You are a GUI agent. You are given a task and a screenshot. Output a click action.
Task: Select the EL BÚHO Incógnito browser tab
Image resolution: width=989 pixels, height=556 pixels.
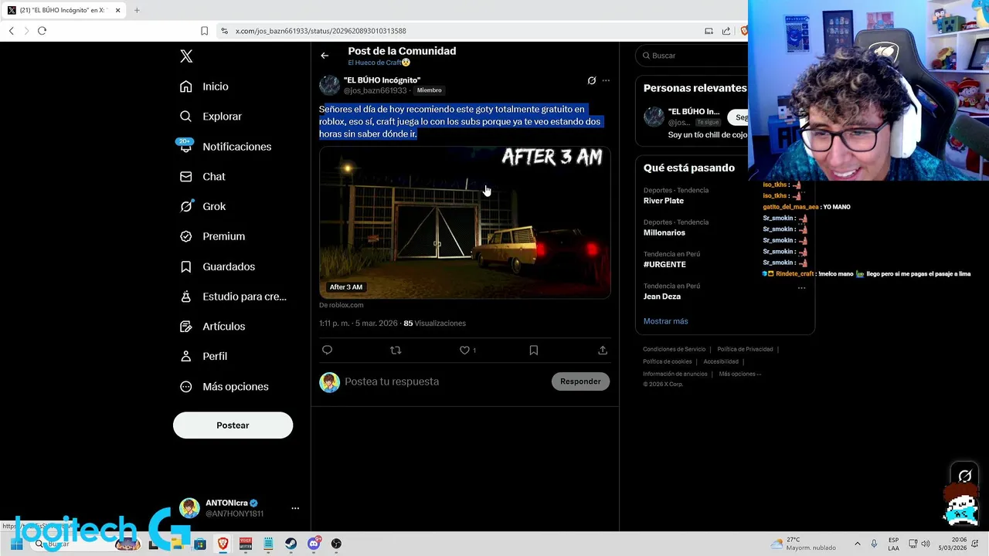(63, 10)
